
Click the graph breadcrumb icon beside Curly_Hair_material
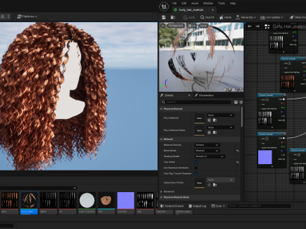[267, 27]
